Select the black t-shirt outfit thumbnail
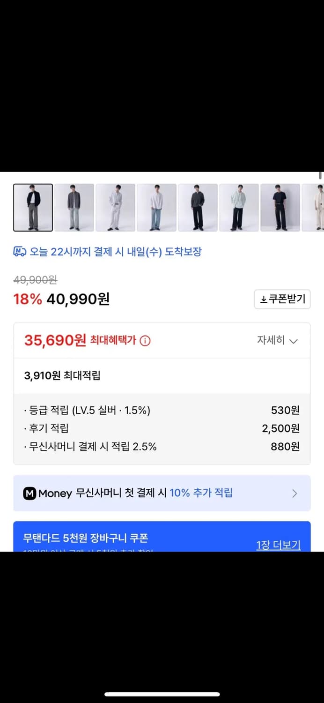The image size is (324, 703). pos(280,207)
